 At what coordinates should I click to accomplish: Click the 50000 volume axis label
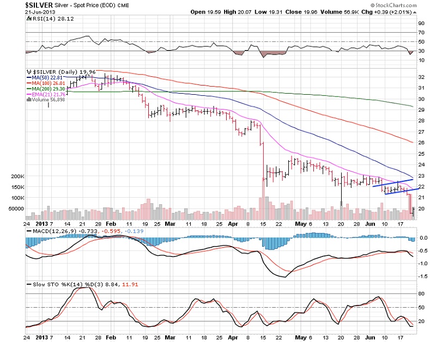pyautogui.click(x=16, y=209)
